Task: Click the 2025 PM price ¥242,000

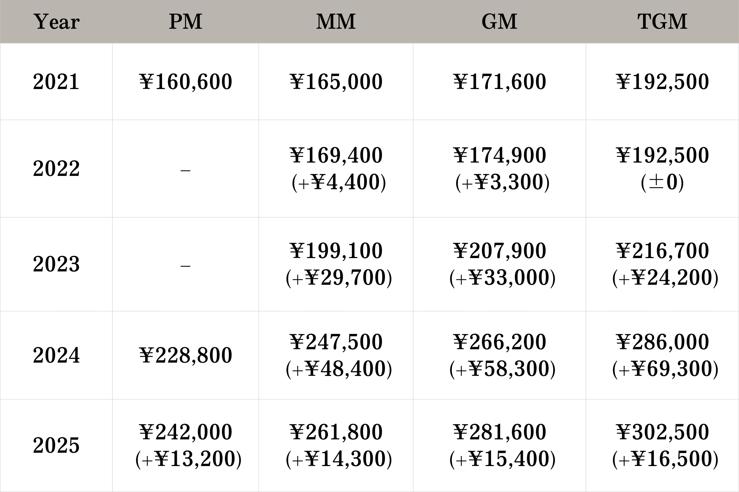Action: pyautogui.click(x=185, y=432)
